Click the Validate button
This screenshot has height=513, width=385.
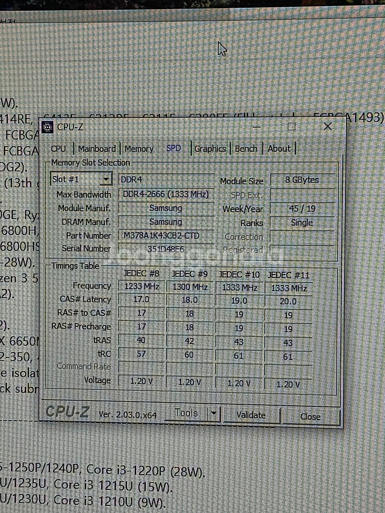(251, 415)
